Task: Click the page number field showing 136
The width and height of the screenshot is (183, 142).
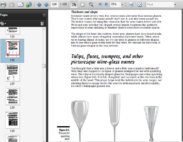Action: coord(55,4)
